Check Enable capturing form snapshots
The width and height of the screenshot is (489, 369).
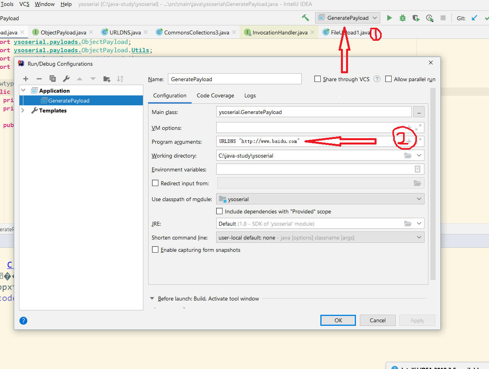(x=155, y=250)
